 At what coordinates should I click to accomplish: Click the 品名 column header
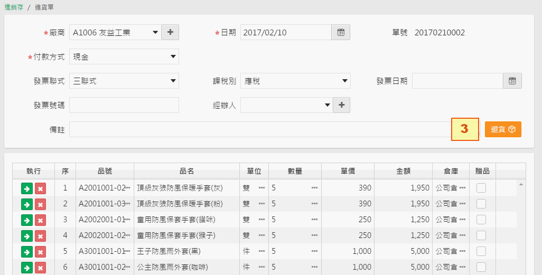point(186,171)
